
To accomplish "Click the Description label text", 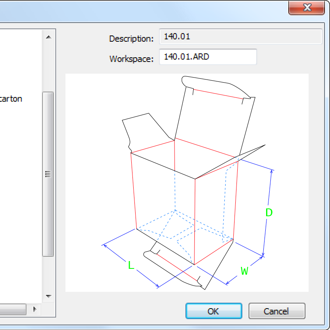I will coord(131,39).
